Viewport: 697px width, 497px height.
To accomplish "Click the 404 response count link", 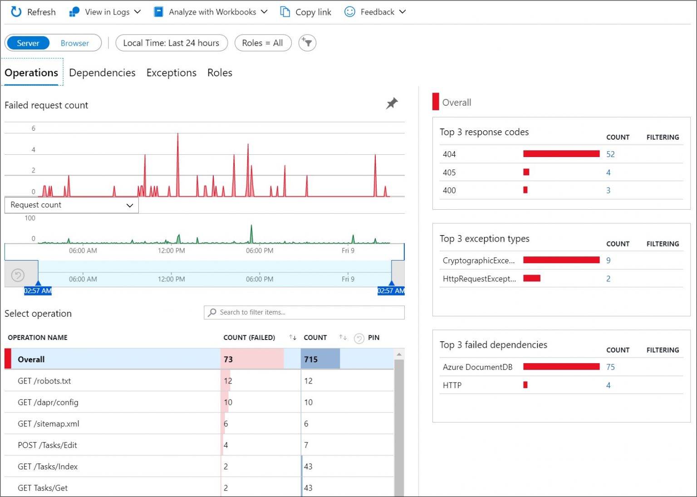I will [x=610, y=154].
